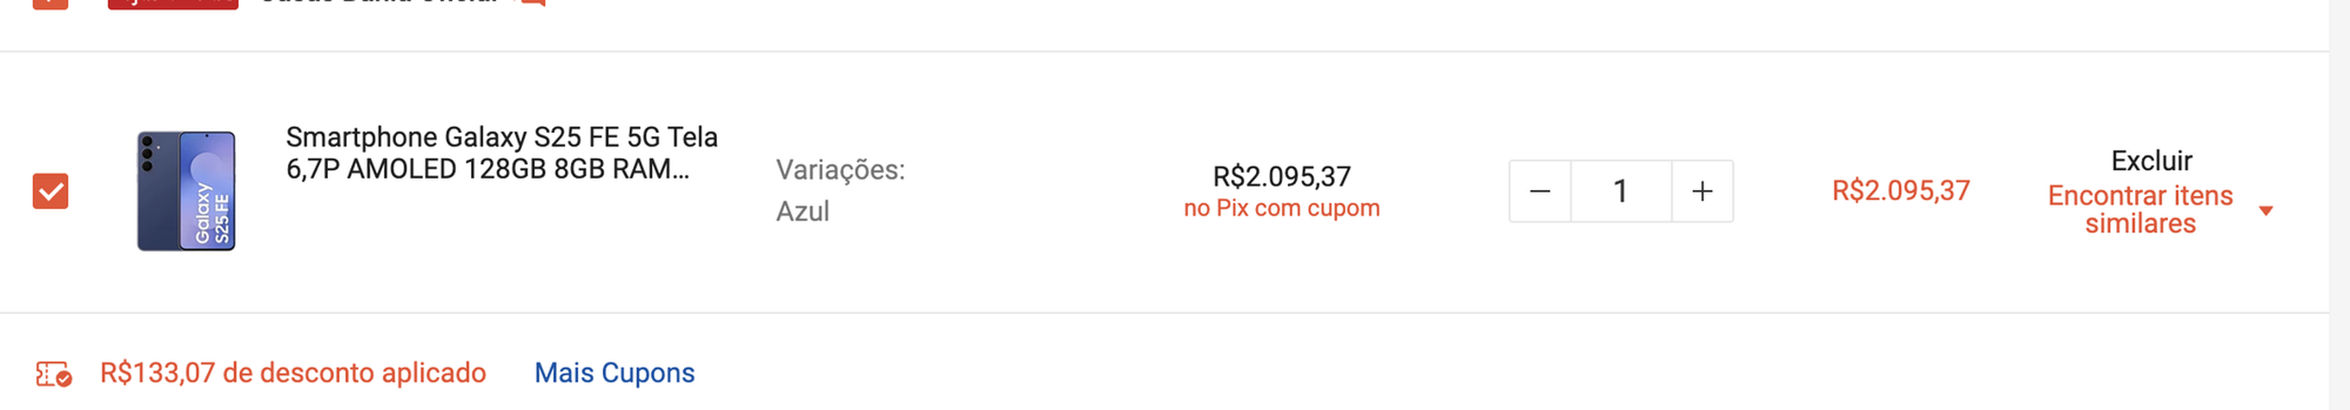
Task: Click the red store badge at top
Action: click(x=173, y=3)
